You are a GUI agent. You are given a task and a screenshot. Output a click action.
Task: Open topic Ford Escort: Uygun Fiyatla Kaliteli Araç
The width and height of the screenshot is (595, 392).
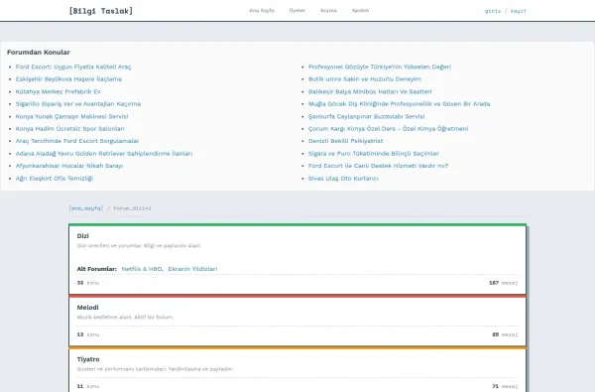click(x=73, y=66)
